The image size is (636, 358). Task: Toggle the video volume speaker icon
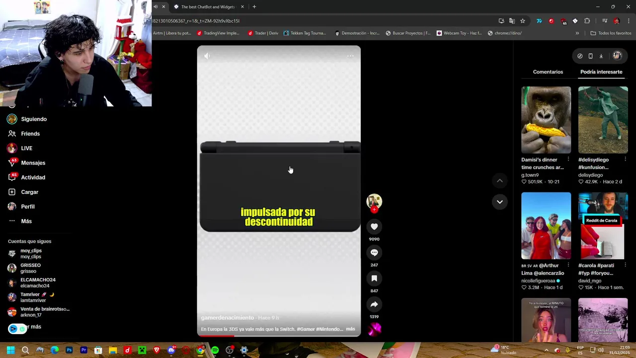[207, 56]
